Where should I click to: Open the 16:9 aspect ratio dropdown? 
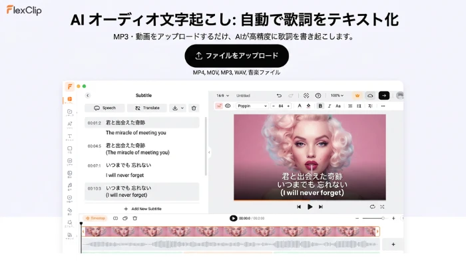[223, 96]
